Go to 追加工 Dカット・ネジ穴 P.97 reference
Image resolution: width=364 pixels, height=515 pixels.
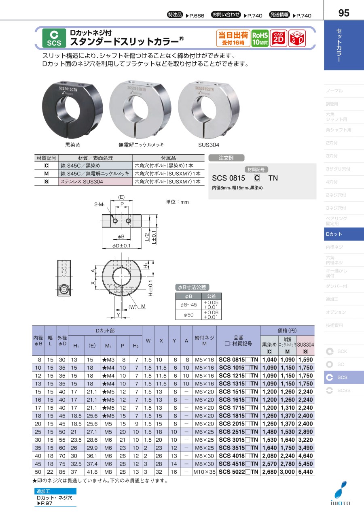point(55,497)
